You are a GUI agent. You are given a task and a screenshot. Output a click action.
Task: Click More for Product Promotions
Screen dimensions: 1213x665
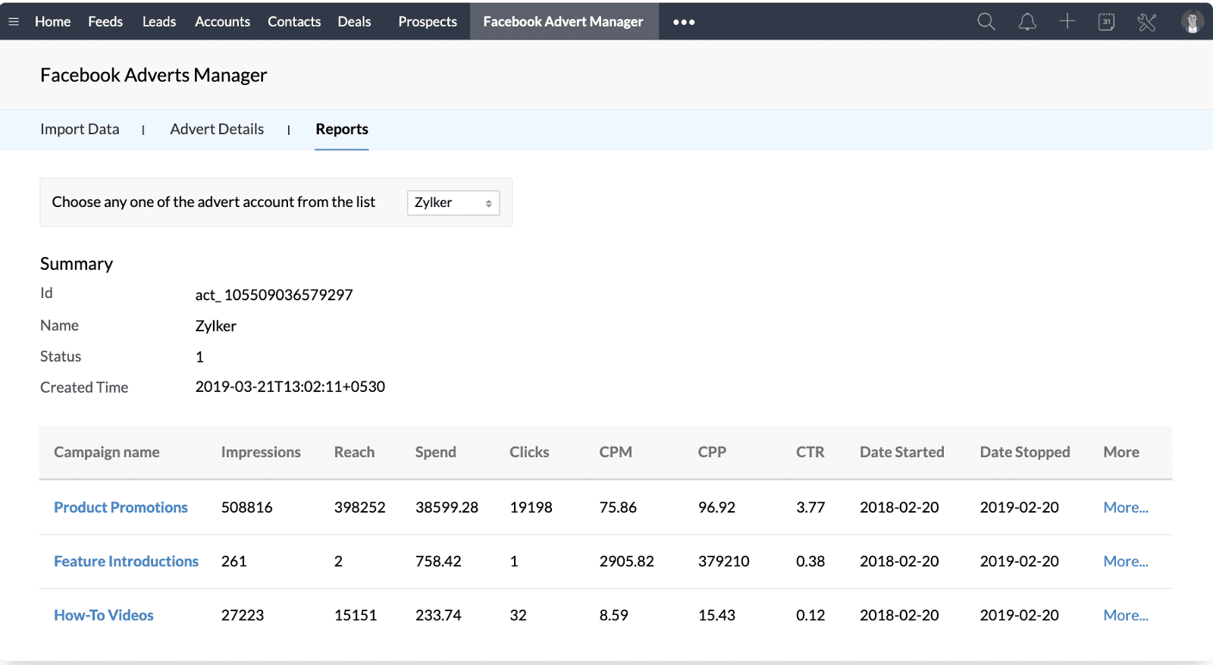(x=1126, y=507)
